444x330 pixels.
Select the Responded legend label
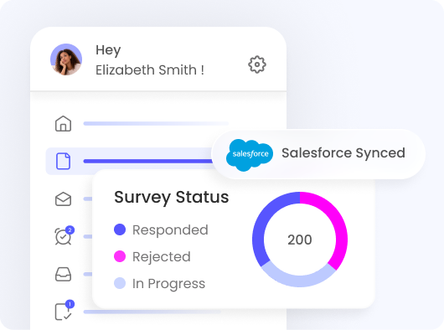(x=170, y=229)
